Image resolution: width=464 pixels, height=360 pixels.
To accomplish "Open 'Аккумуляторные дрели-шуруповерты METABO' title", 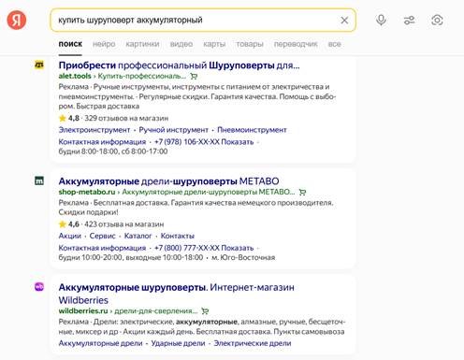I will (168, 181).
